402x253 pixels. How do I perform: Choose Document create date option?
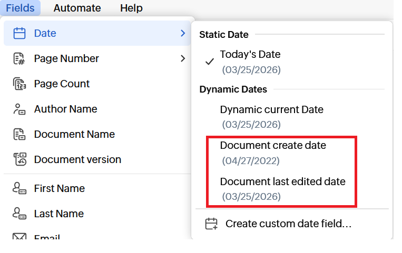click(273, 146)
